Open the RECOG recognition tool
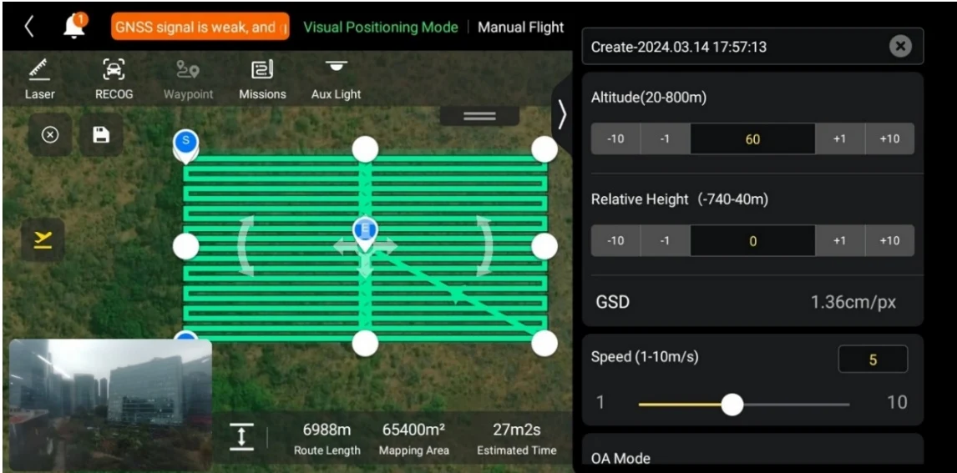957x473 pixels. (x=114, y=79)
